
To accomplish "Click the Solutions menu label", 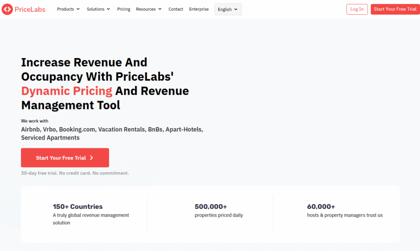I will pyautogui.click(x=96, y=9).
